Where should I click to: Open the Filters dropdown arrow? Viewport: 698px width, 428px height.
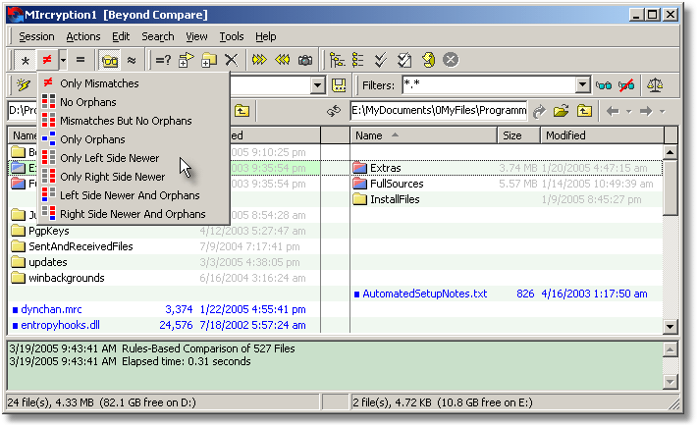pos(582,85)
